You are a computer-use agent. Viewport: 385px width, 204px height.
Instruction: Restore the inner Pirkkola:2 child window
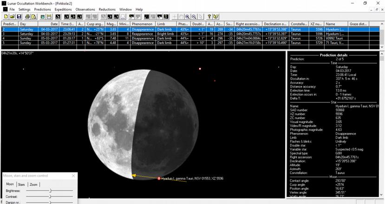(377, 9)
